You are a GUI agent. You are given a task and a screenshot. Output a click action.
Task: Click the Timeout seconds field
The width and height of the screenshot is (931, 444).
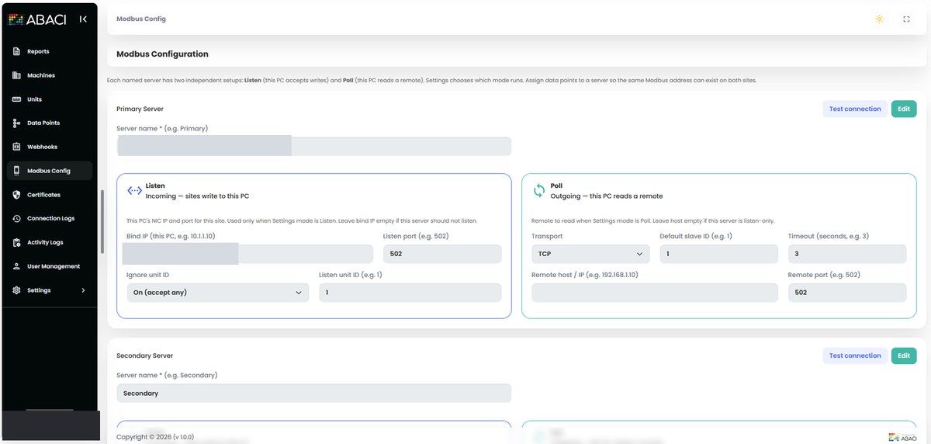(847, 254)
